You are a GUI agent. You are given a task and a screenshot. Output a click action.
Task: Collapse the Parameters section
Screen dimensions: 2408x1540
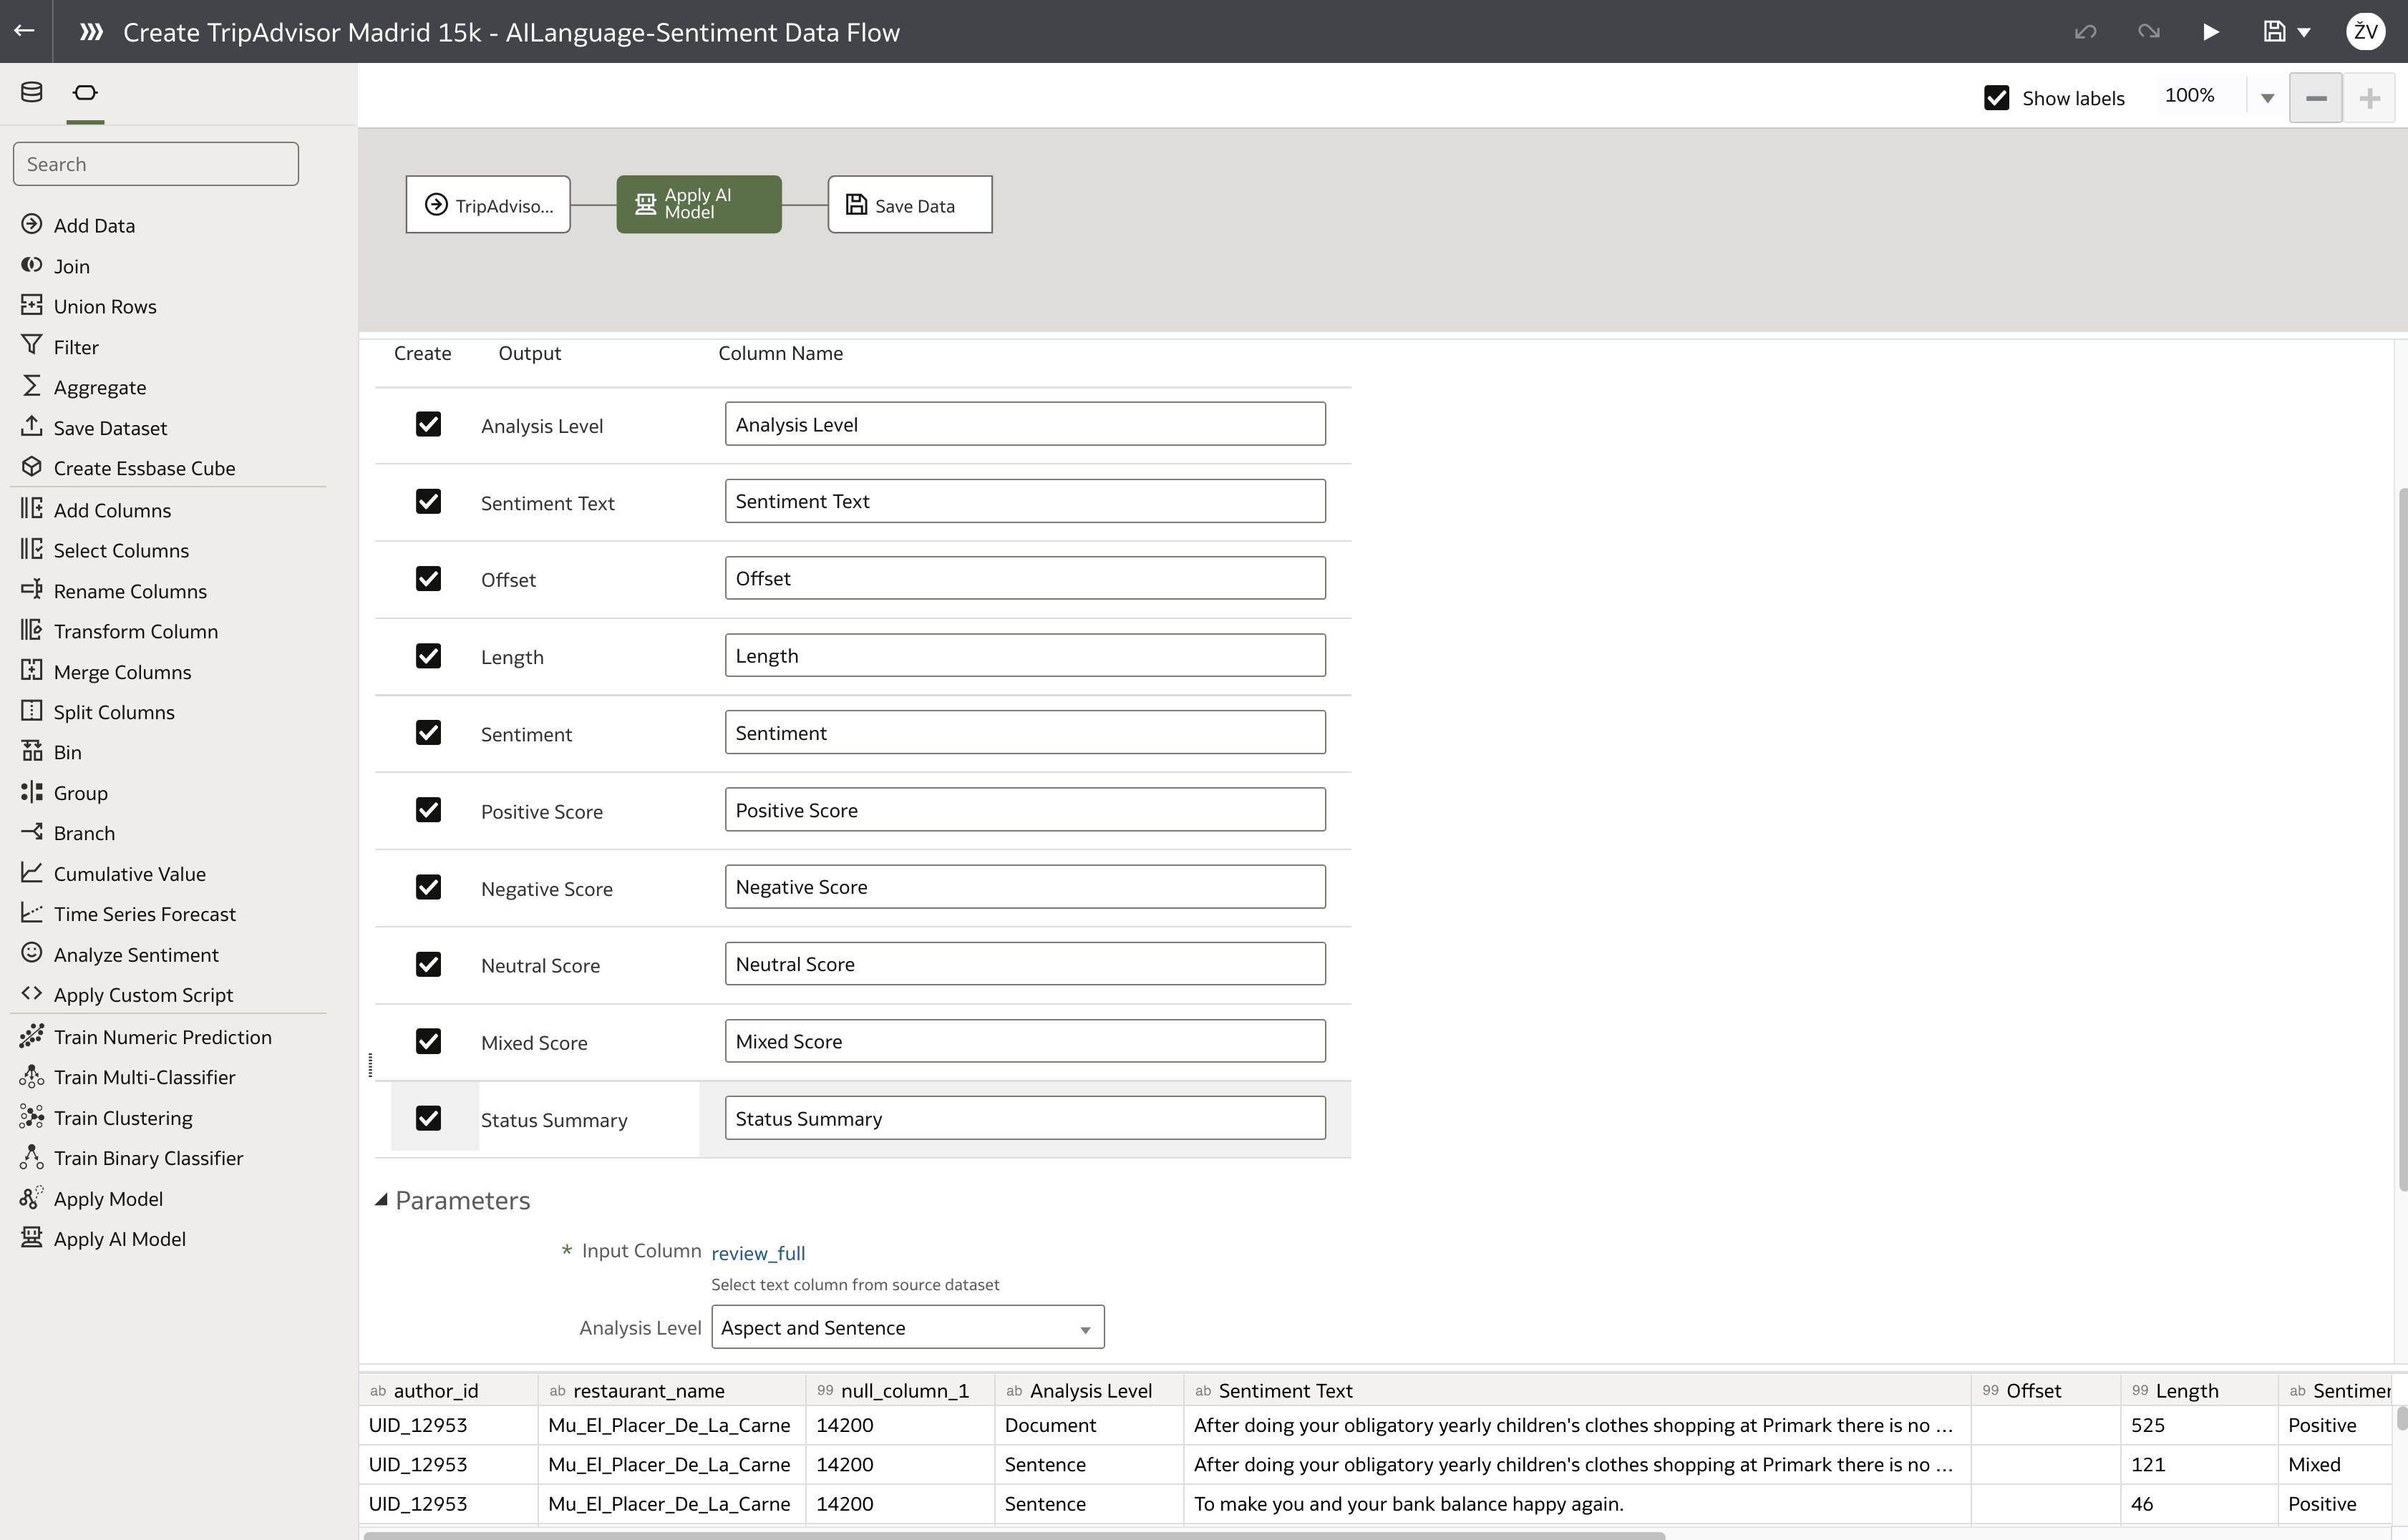click(381, 1200)
